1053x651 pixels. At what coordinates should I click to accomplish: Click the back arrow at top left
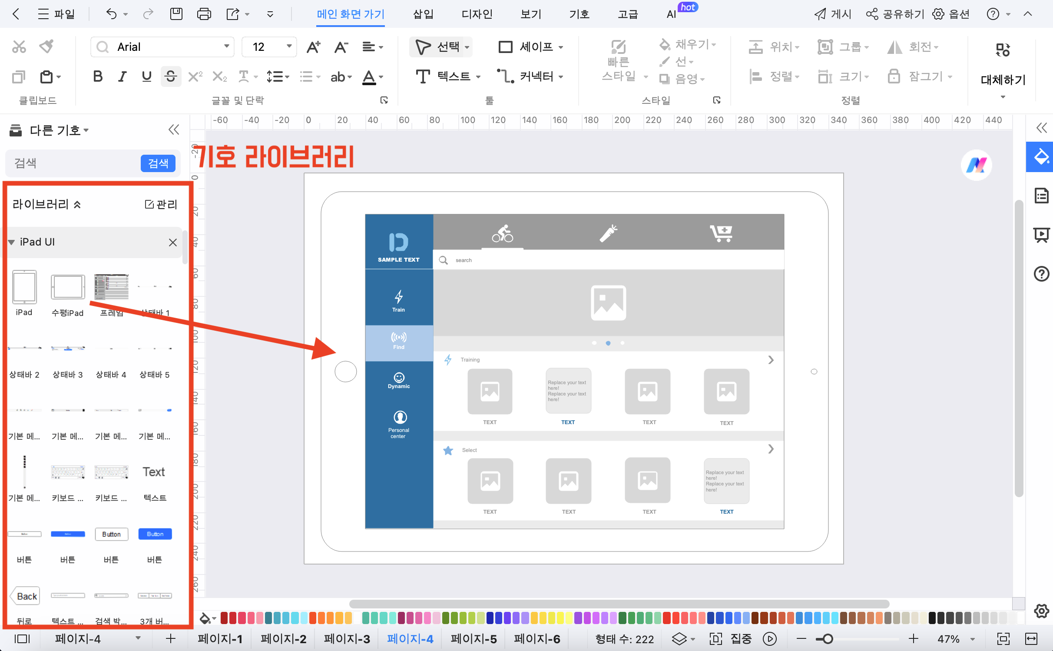(16, 14)
